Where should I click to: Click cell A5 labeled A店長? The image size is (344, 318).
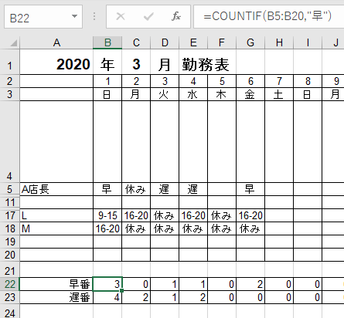click(56, 189)
